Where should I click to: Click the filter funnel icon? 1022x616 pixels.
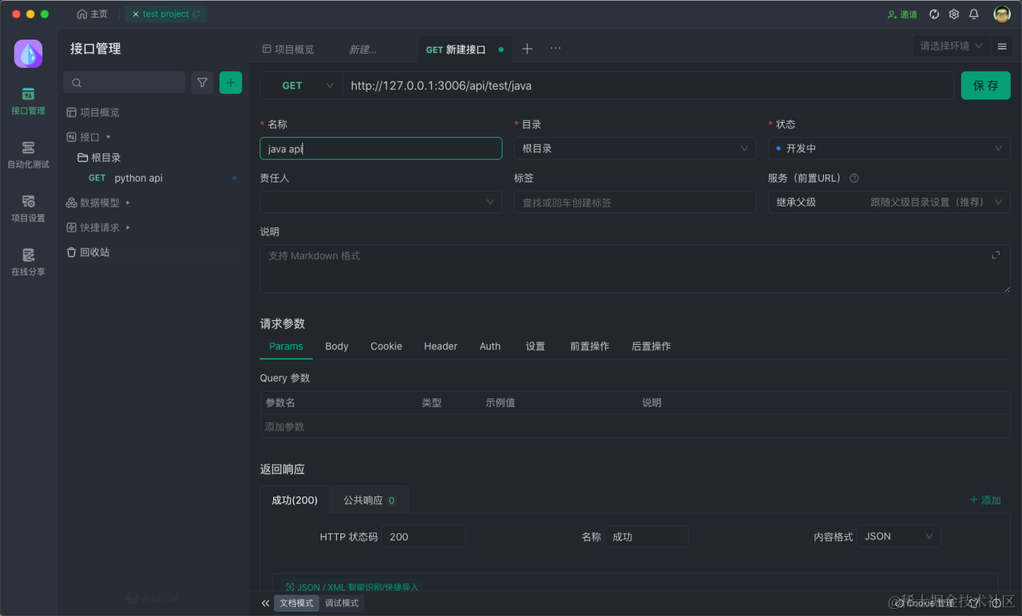pyautogui.click(x=203, y=83)
